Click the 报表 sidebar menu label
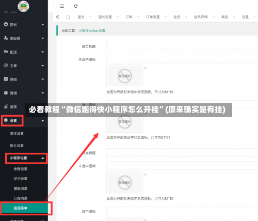This screenshot has height=221, width=258. [x=13, y=107]
